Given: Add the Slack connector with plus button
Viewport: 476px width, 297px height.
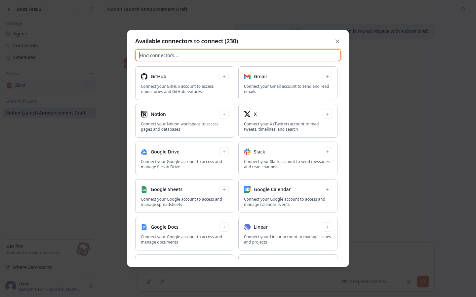Looking at the screenshot, I should pos(327,152).
